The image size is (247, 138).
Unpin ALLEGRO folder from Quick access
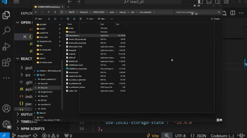pos(60,25)
